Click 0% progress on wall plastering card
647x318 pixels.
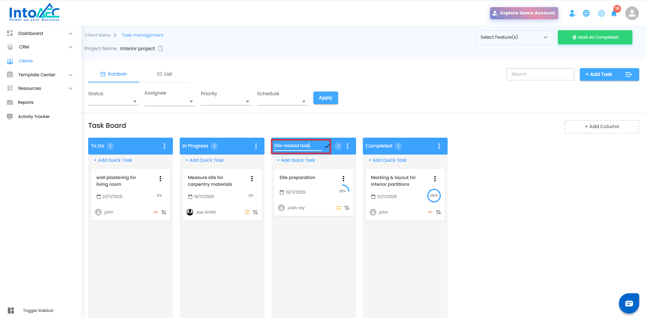coord(159,196)
